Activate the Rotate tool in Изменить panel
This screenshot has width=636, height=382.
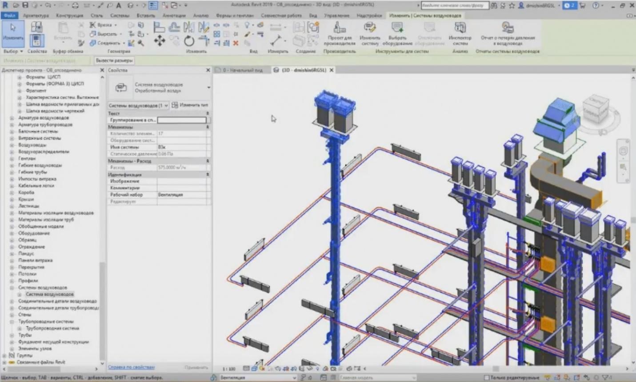click(x=188, y=41)
